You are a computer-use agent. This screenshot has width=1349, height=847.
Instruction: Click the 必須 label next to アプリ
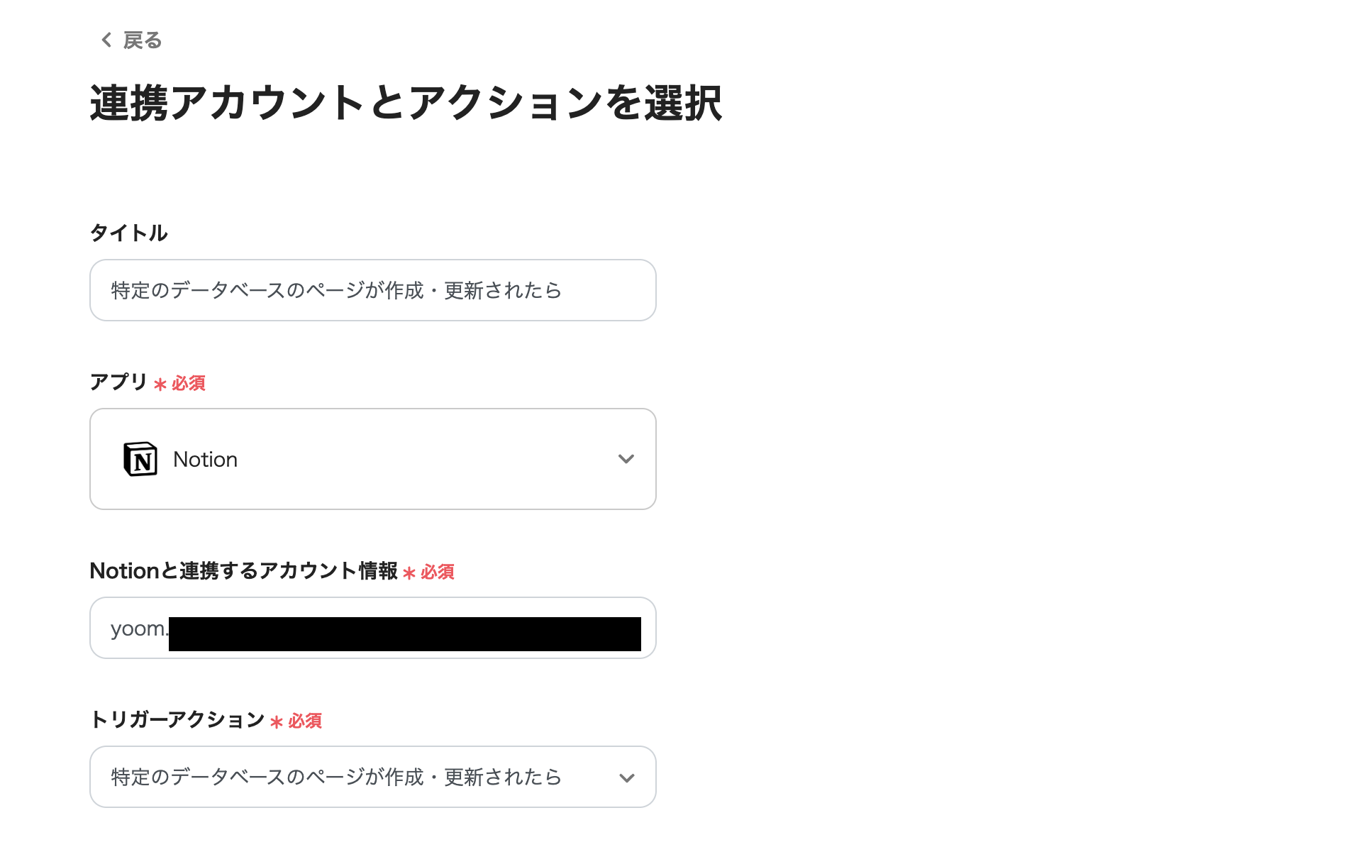pos(188,384)
